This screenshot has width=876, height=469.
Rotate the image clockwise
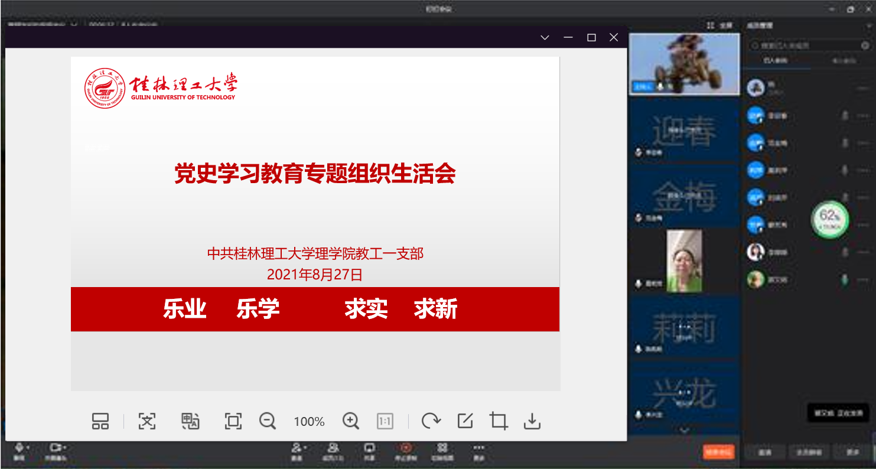point(431,421)
